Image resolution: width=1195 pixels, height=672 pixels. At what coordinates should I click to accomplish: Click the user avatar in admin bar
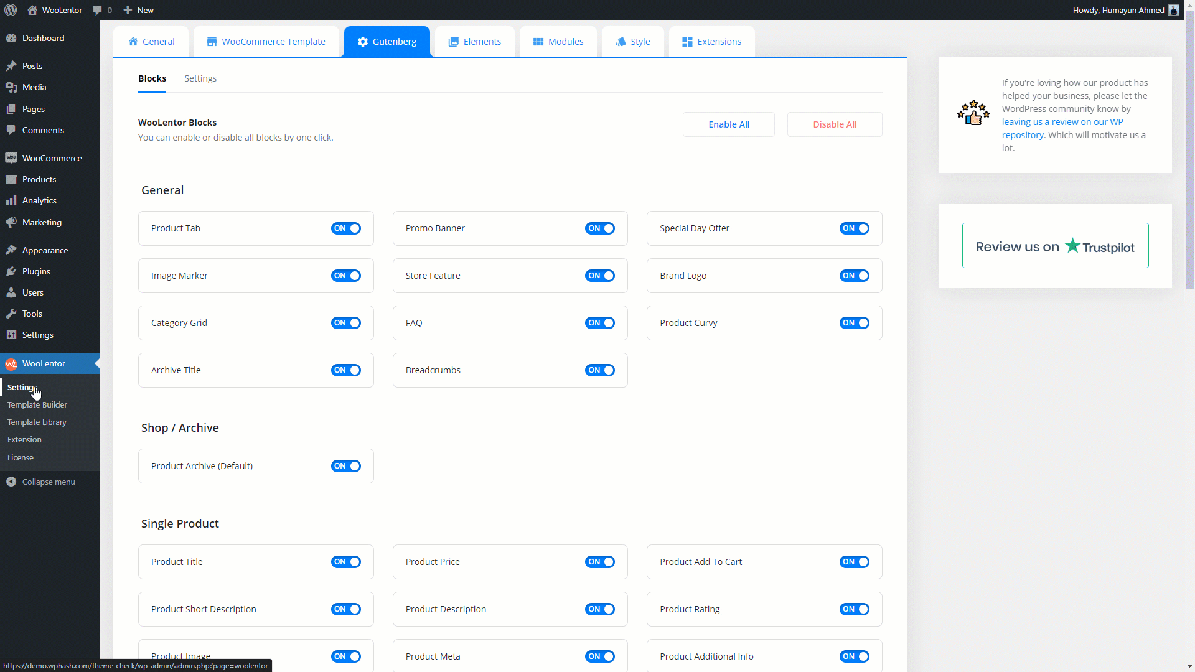pyautogui.click(x=1173, y=10)
